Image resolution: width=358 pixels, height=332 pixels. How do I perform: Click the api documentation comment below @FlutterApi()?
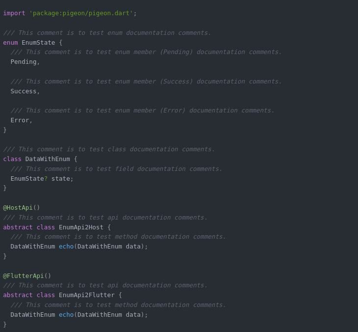[105, 285]
